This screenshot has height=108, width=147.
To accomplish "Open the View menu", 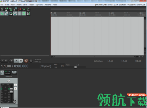I will 12,5.
